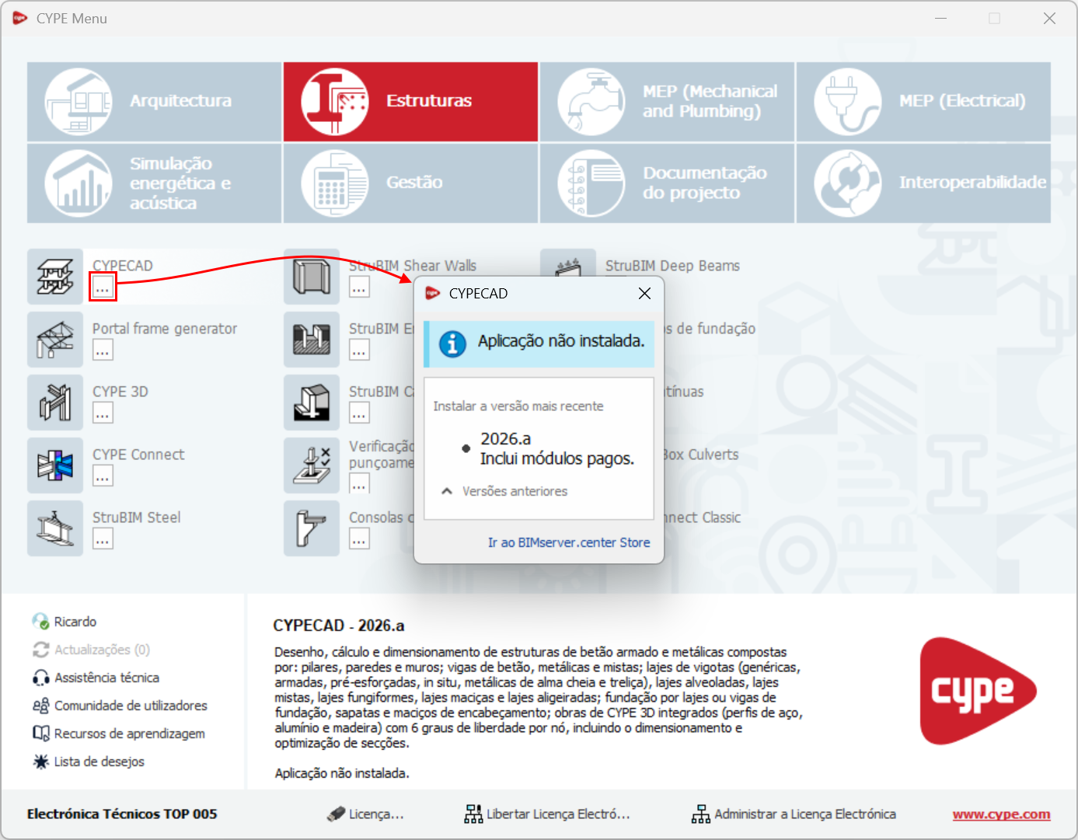
Task: Click the CYPE logo in description panel
Action: click(x=978, y=691)
